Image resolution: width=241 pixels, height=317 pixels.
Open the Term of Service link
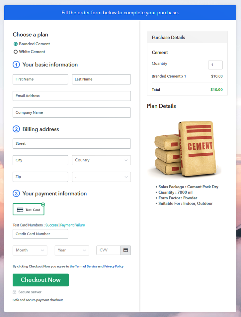(x=86, y=266)
